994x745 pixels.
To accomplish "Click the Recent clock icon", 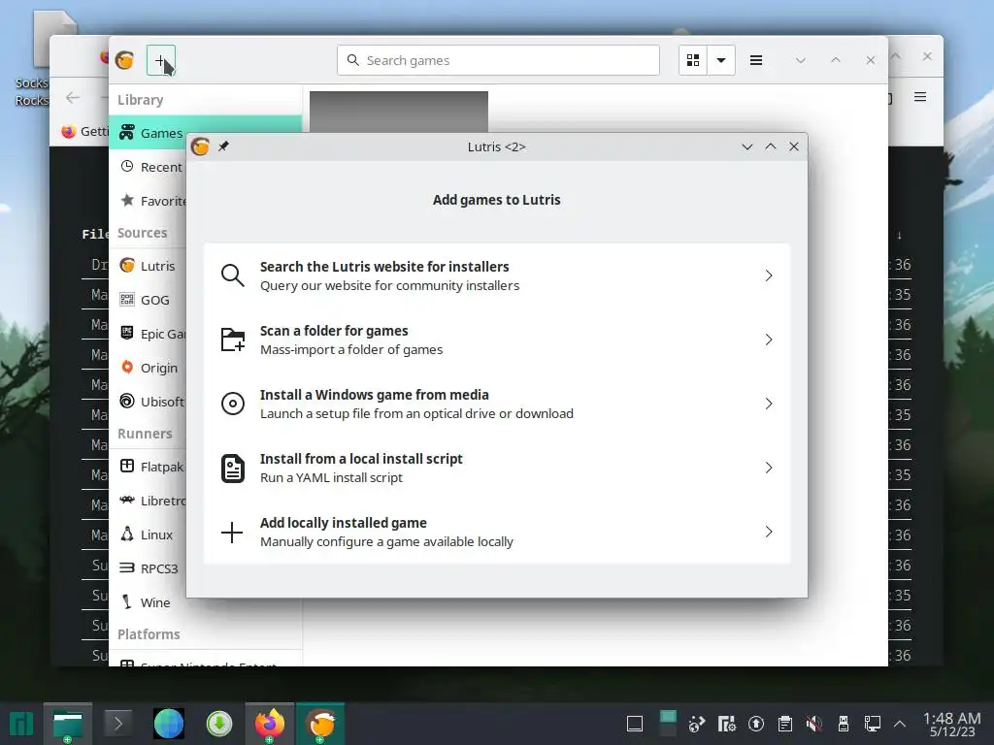I will [x=127, y=166].
